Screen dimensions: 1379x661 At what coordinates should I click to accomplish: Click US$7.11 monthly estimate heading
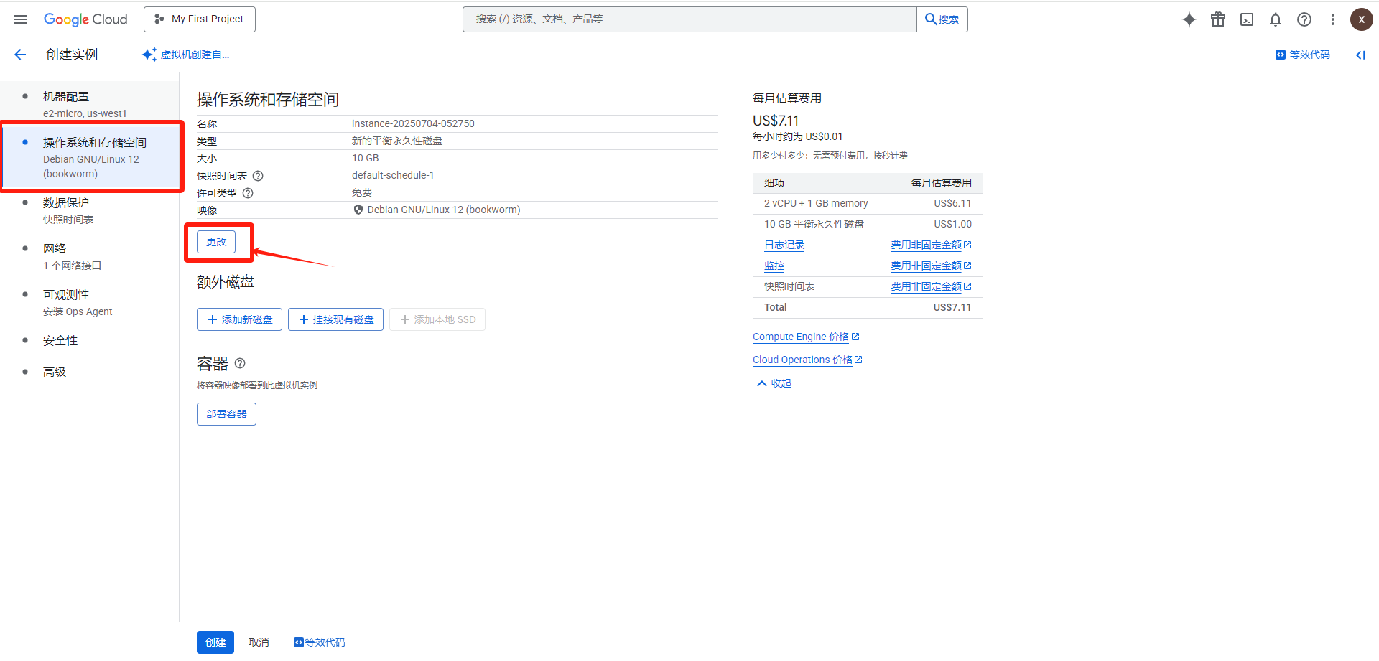point(776,121)
